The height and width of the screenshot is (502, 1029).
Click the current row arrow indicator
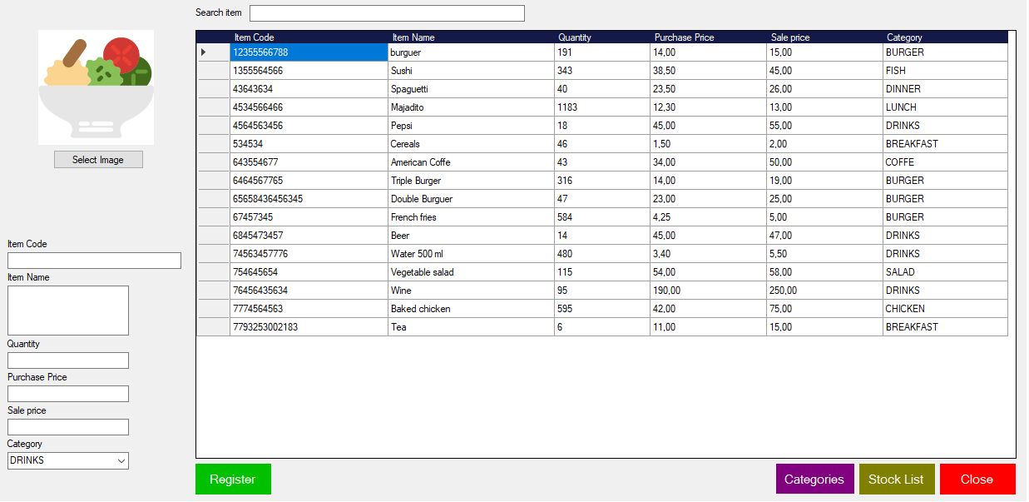tap(204, 52)
